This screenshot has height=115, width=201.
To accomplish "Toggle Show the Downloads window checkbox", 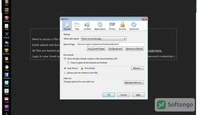I will tap(65, 59).
